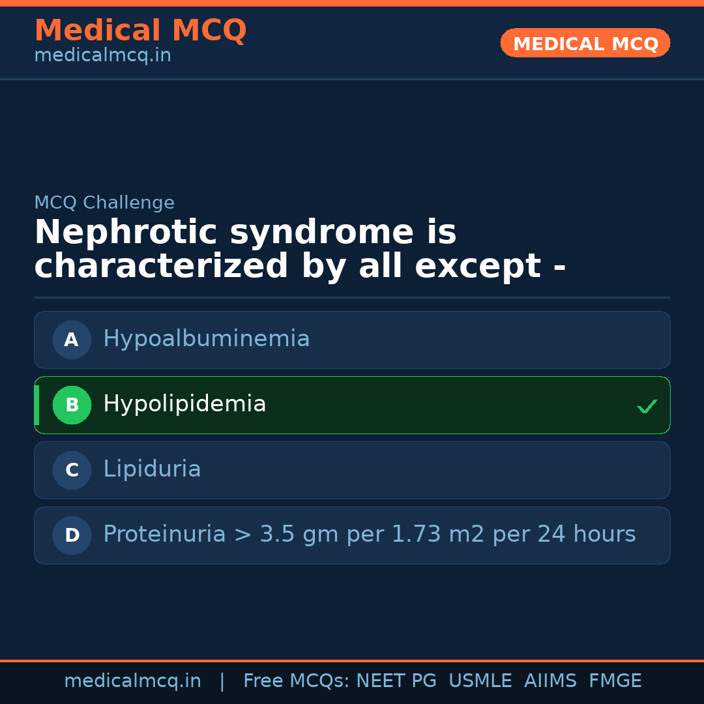Click the FMGE footer text

point(615,681)
